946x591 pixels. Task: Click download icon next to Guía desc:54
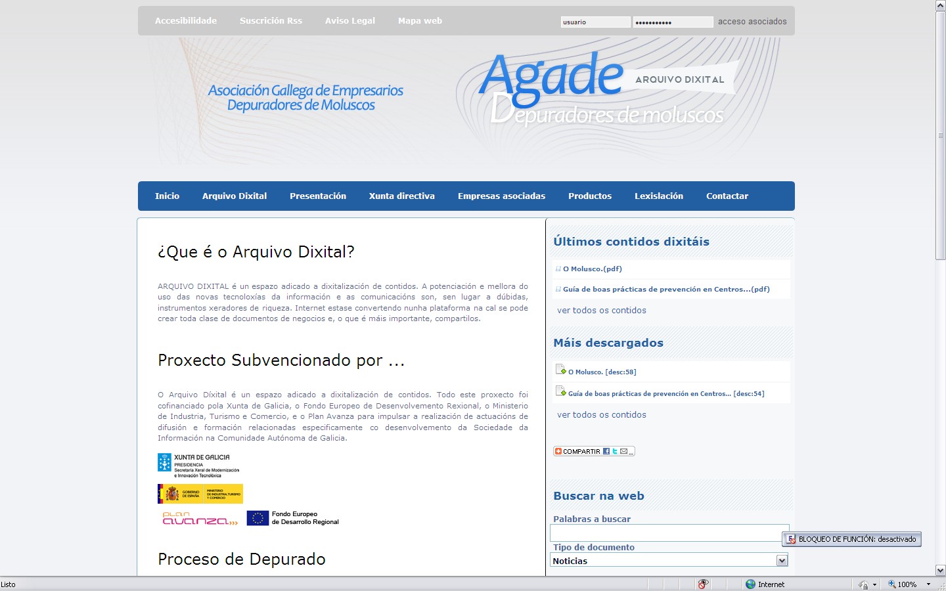[x=561, y=391]
